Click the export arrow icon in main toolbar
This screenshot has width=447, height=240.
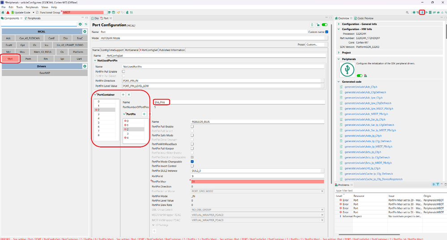[x=127, y=12]
